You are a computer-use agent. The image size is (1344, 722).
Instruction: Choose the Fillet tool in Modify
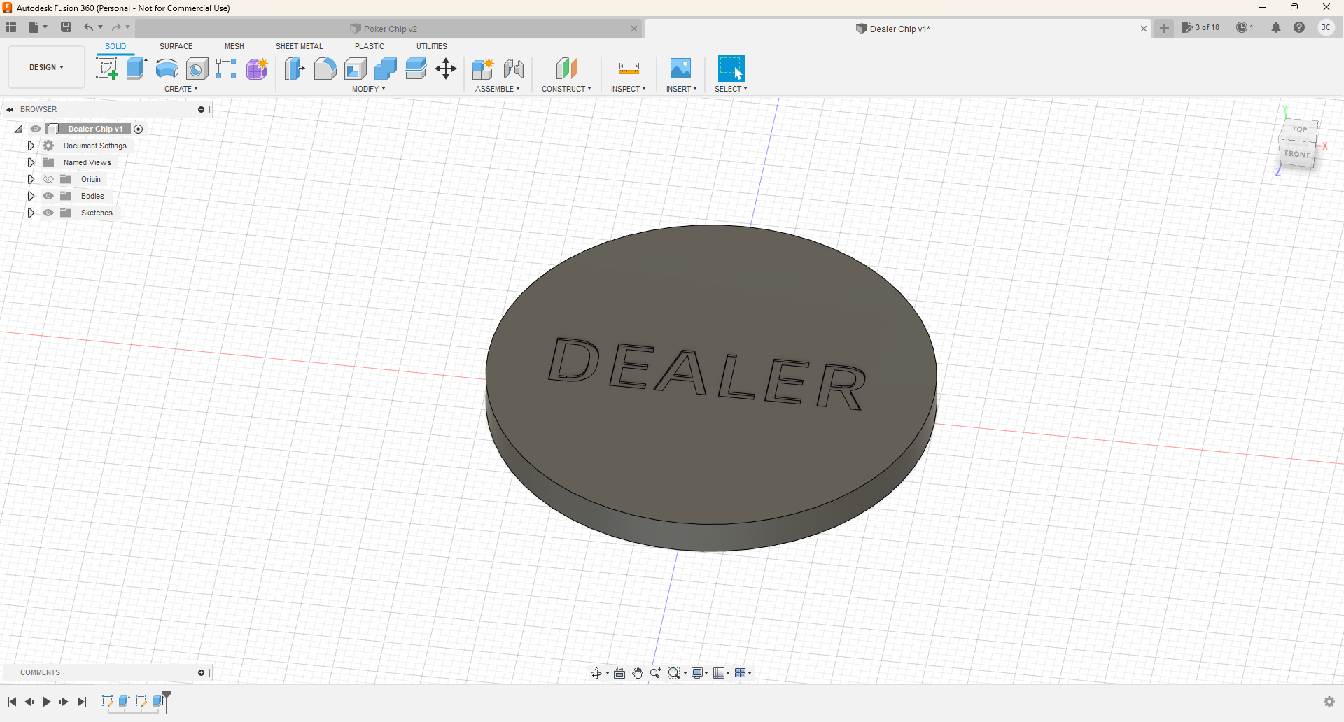pyautogui.click(x=325, y=69)
